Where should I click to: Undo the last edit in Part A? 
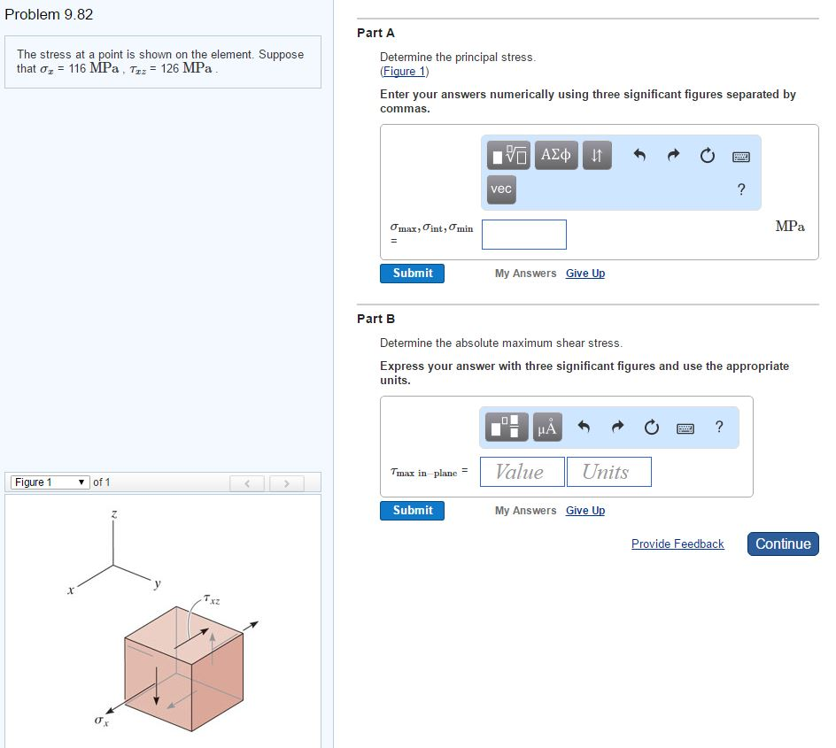[x=639, y=155]
